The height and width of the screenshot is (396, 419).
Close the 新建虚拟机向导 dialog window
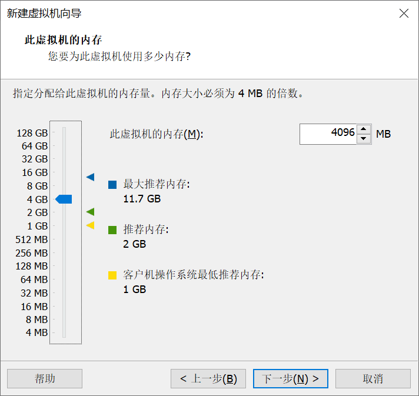pos(404,14)
